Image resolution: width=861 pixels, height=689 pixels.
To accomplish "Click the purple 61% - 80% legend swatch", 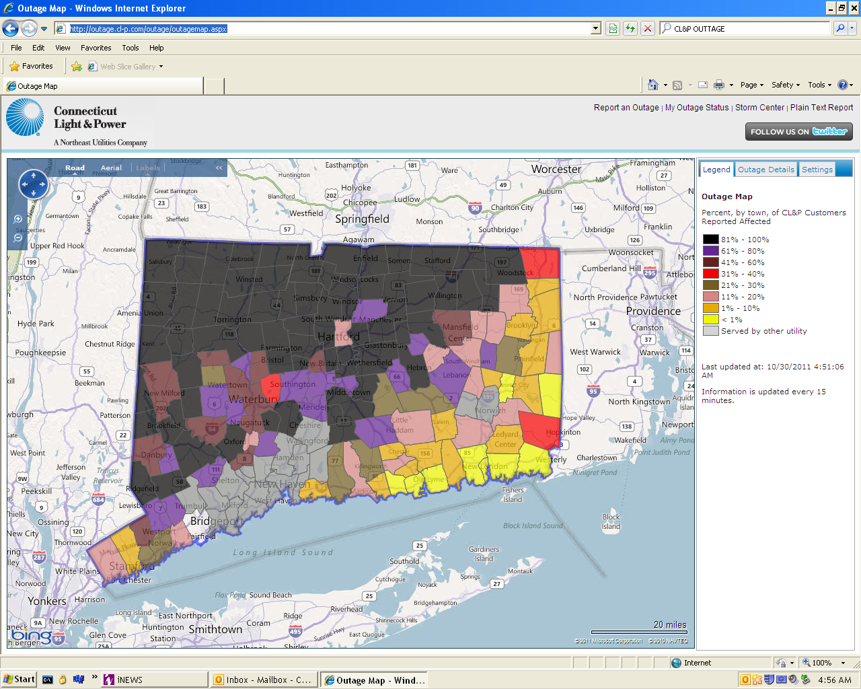I will tap(711, 251).
